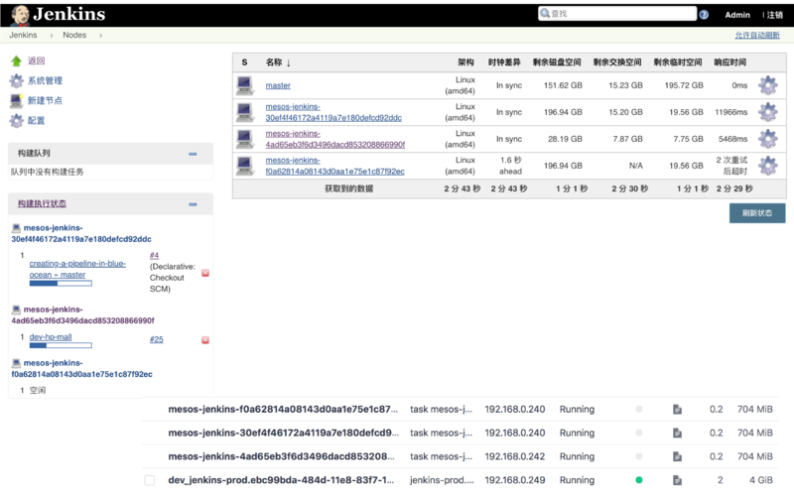Image resolution: width=794 pixels, height=498 pixels.
Task: Log out using 注销 link
Action: [x=775, y=15]
